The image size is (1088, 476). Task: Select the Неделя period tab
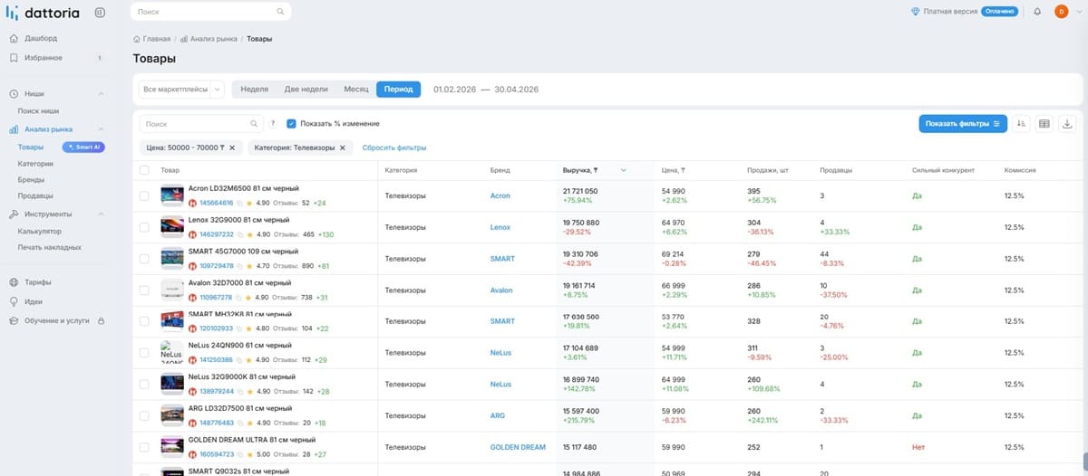[255, 90]
